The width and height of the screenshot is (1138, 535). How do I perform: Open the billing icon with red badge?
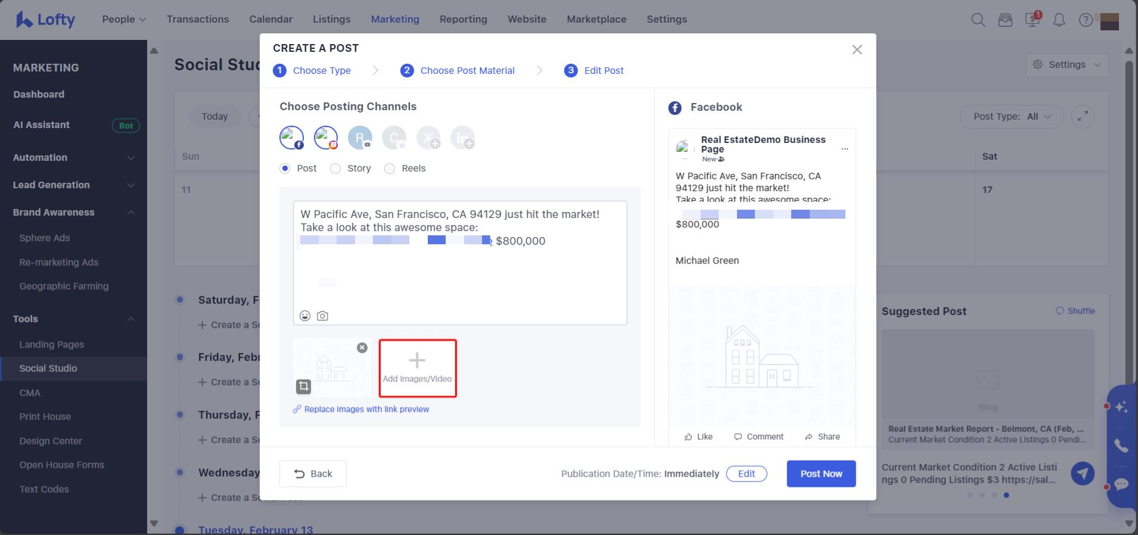(1033, 19)
